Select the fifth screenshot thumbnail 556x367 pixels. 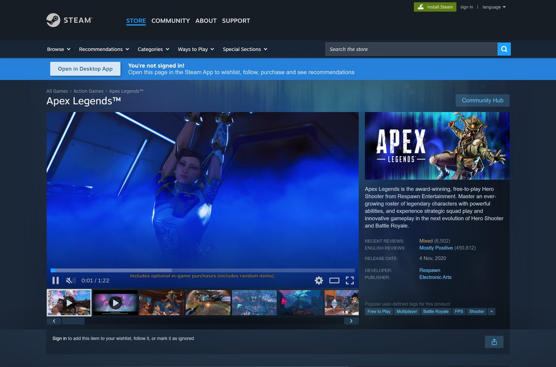pos(254,303)
